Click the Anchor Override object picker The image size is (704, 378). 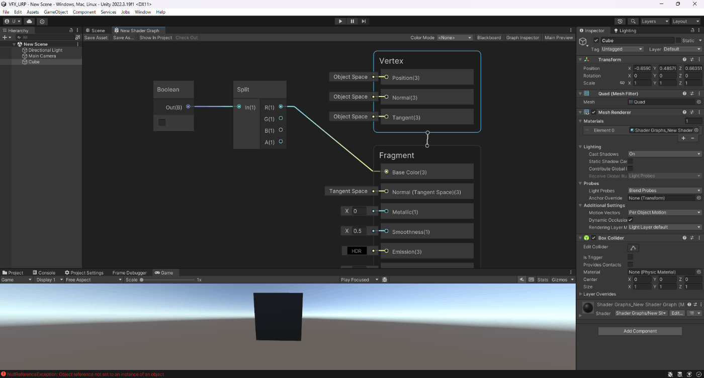[x=698, y=198]
